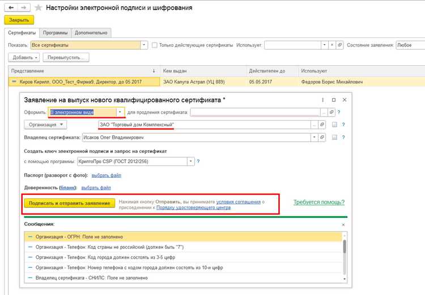The image size is (425, 295).
Task: Click the help icon for the certificate renewal field
Action: pos(338,112)
